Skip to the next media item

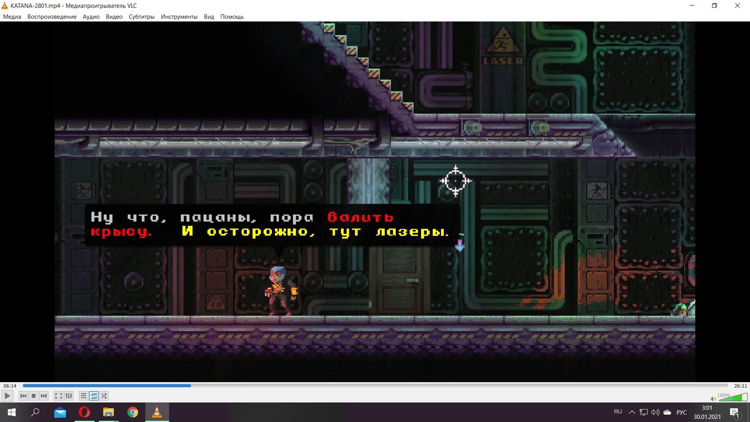(44, 396)
